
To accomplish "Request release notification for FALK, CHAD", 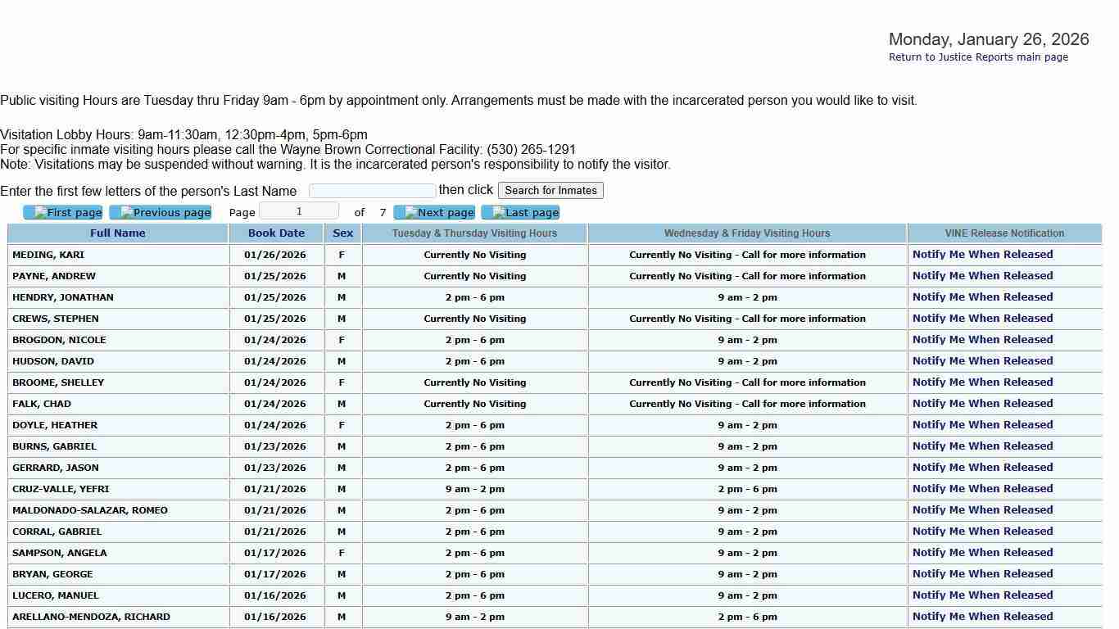I will [982, 404].
